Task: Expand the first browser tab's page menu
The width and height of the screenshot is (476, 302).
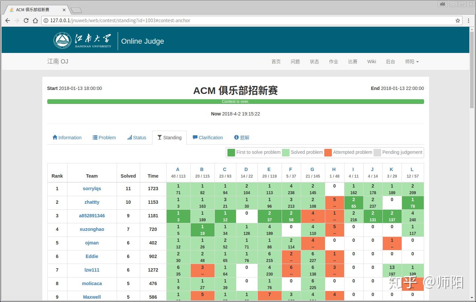Action: click(x=12, y=10)
